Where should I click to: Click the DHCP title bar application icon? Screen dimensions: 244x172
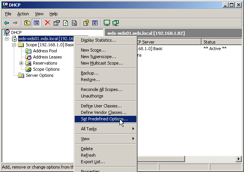coord(5,5)
